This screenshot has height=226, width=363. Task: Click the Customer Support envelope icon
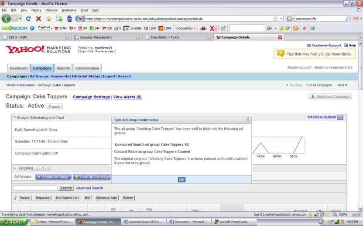click(x=309, y=45)
